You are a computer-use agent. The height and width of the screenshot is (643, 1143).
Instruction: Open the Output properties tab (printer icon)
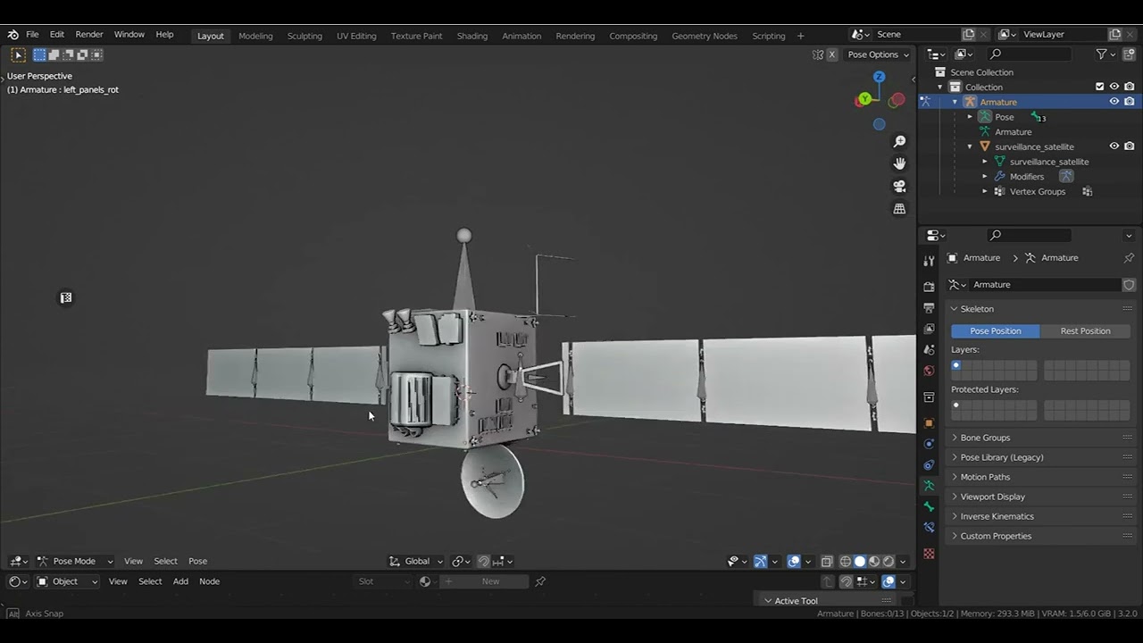pyautogui.click(x=929, y=308)
